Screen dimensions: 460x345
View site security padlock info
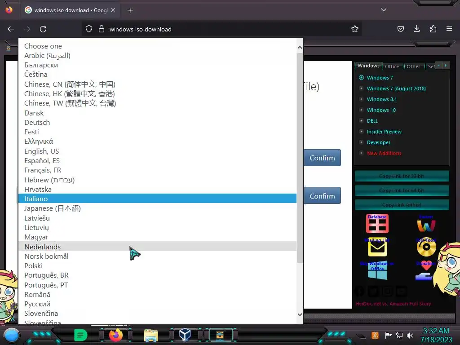(102, 29)
